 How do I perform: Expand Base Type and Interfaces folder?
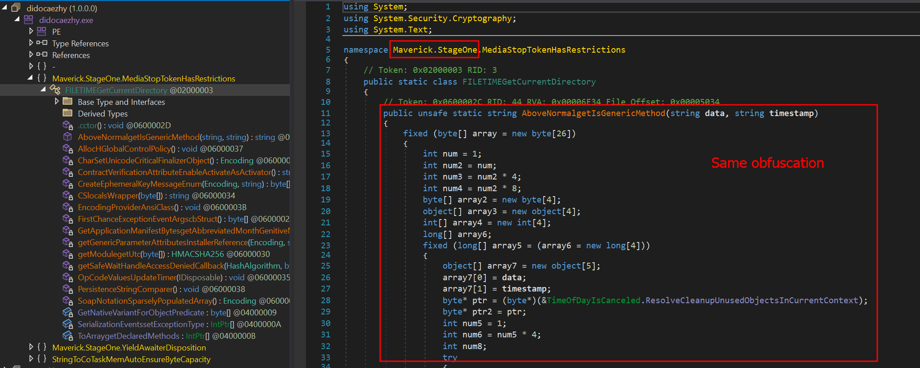click(57, 101)
